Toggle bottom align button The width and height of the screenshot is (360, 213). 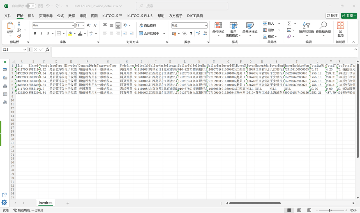tap(118, 25)
